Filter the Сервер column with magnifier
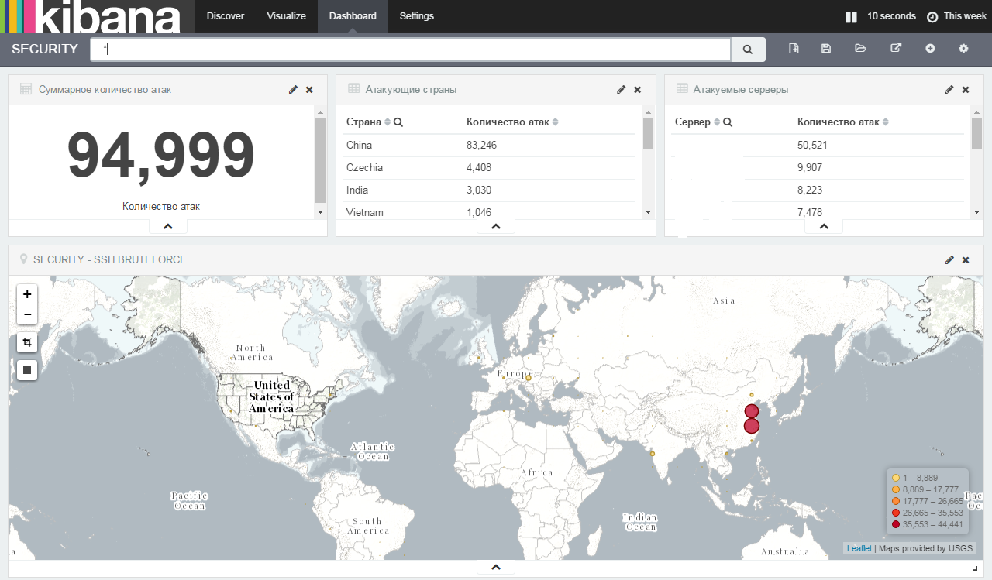Image resolution: width=992 pixels, height=580 pixels. click(728, 122)
